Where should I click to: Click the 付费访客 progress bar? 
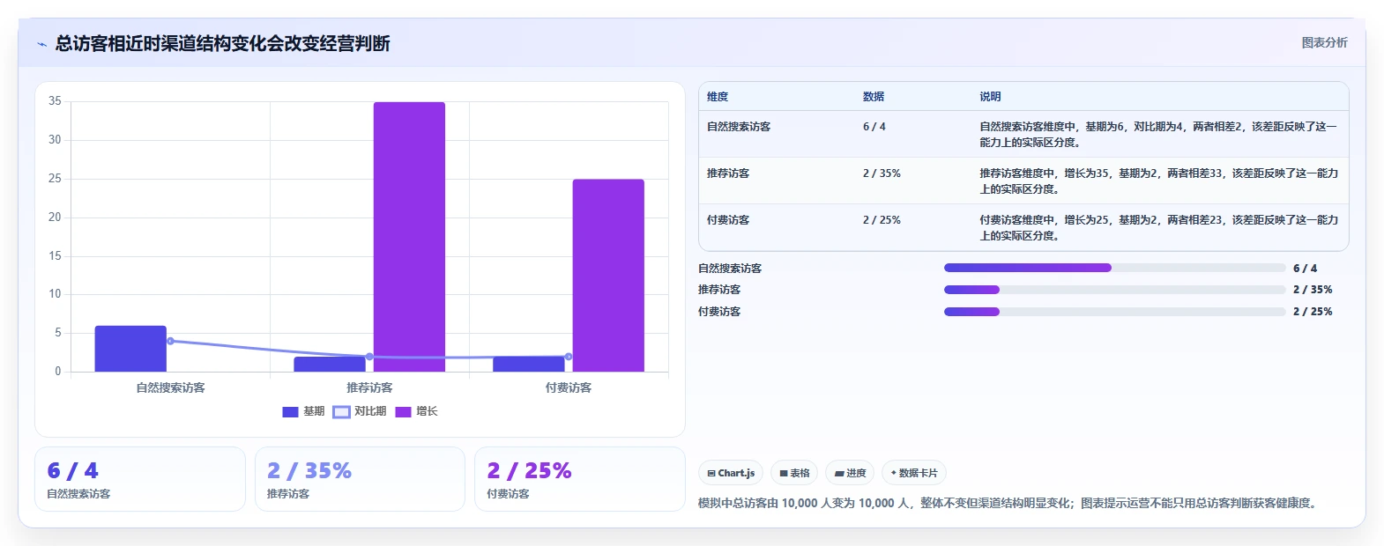point(1114,312)
